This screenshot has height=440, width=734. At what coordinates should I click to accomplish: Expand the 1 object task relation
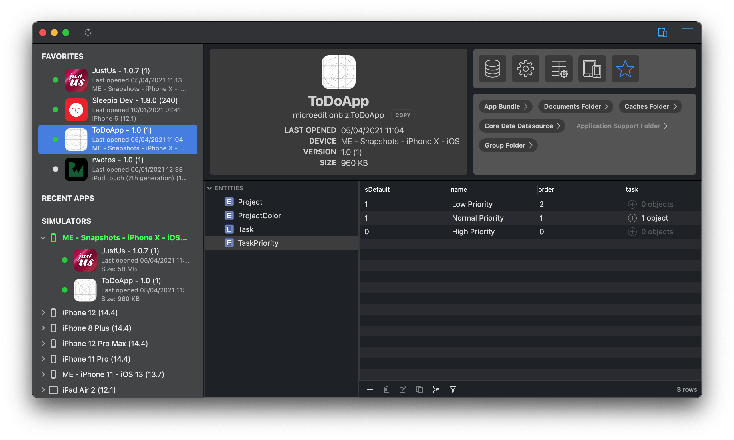pyautogui.click(x=632, y=218)
